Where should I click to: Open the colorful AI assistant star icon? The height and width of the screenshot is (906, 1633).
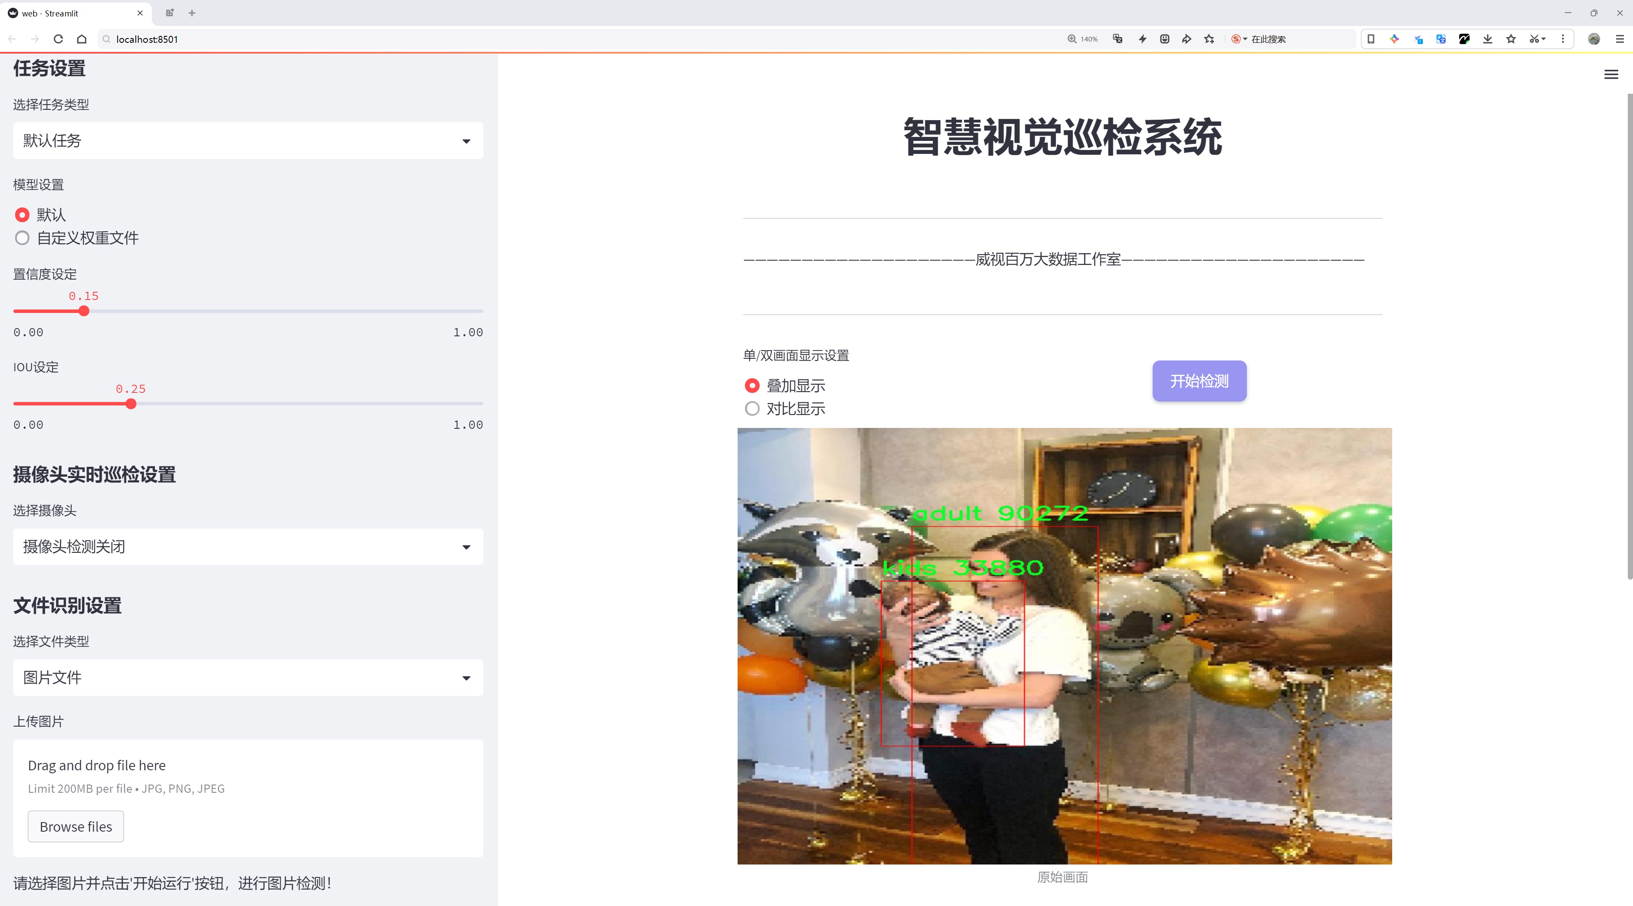pos(1394,38)
